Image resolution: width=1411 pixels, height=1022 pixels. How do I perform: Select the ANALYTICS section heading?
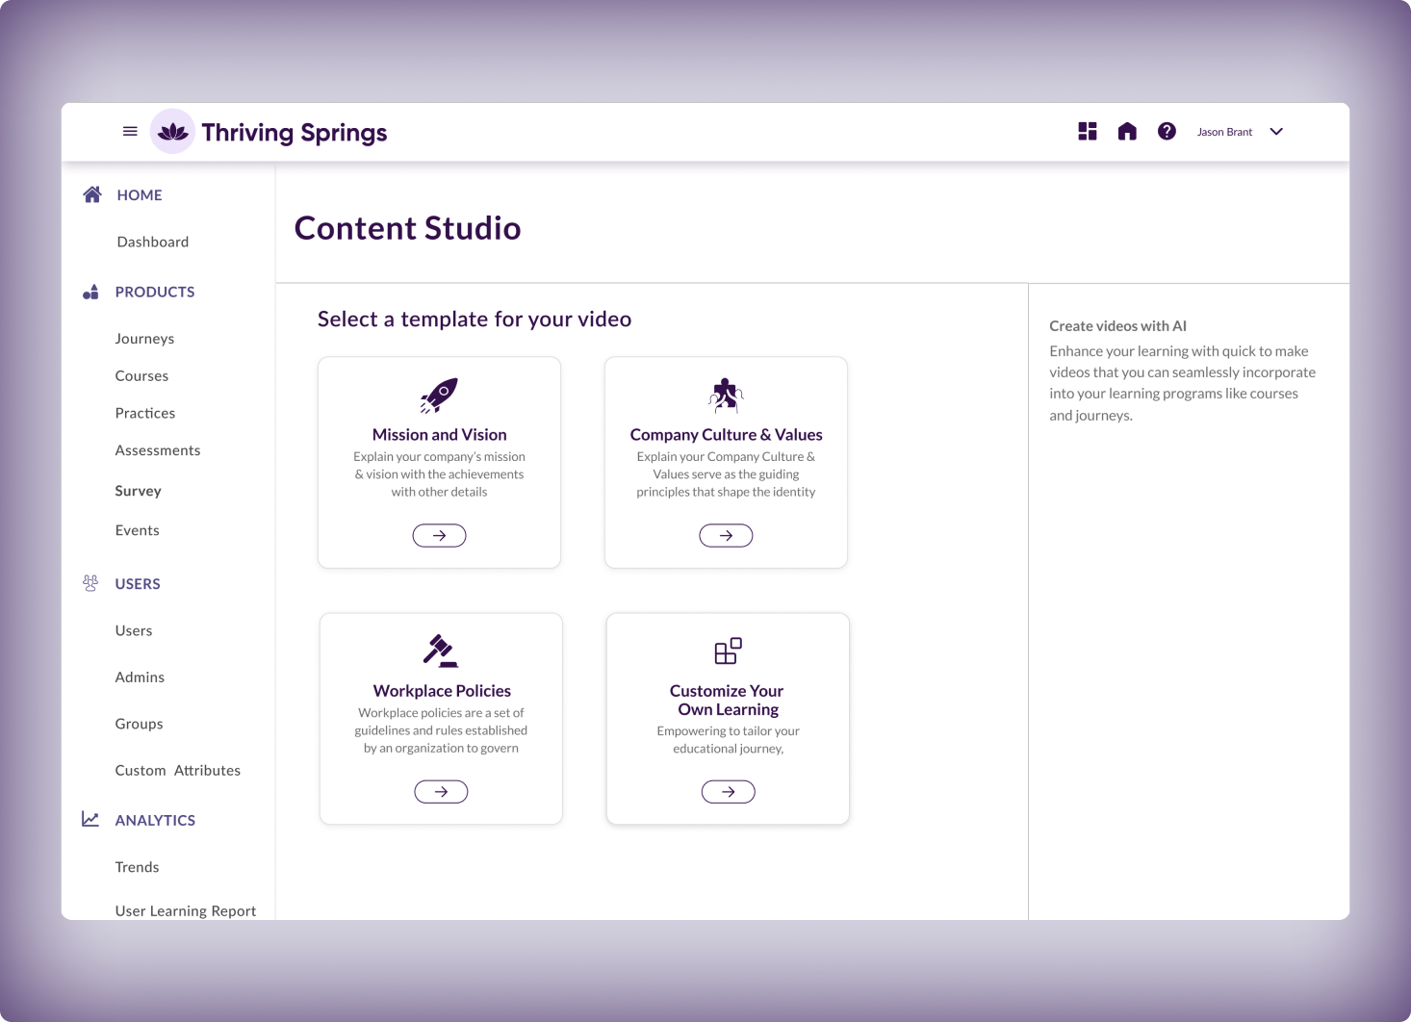155,820
